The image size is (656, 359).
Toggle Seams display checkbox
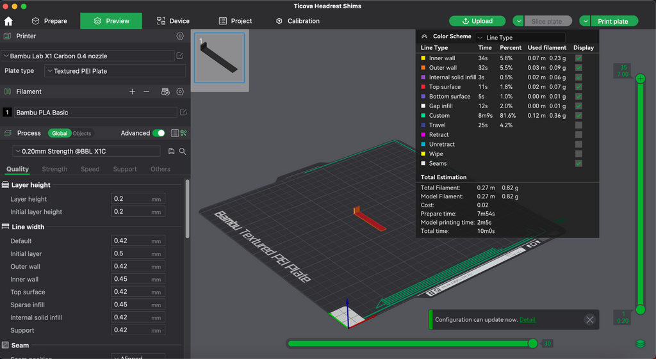(x=578, y=163)
